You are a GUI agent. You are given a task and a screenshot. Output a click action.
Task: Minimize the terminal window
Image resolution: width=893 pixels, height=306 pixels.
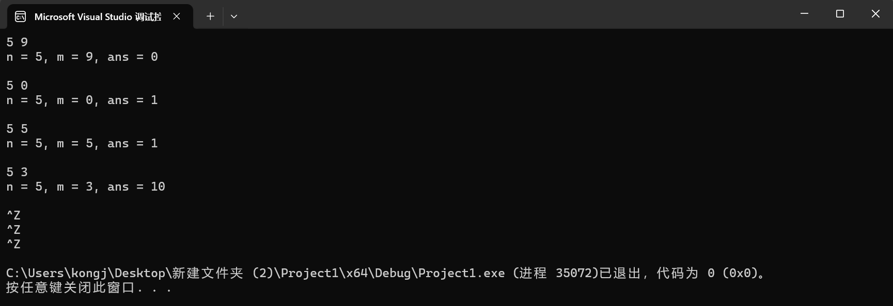(804, 14)
